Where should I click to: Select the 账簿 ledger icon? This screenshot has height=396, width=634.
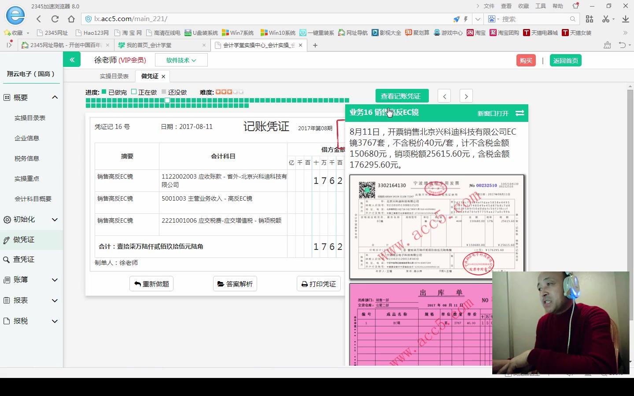6,280
